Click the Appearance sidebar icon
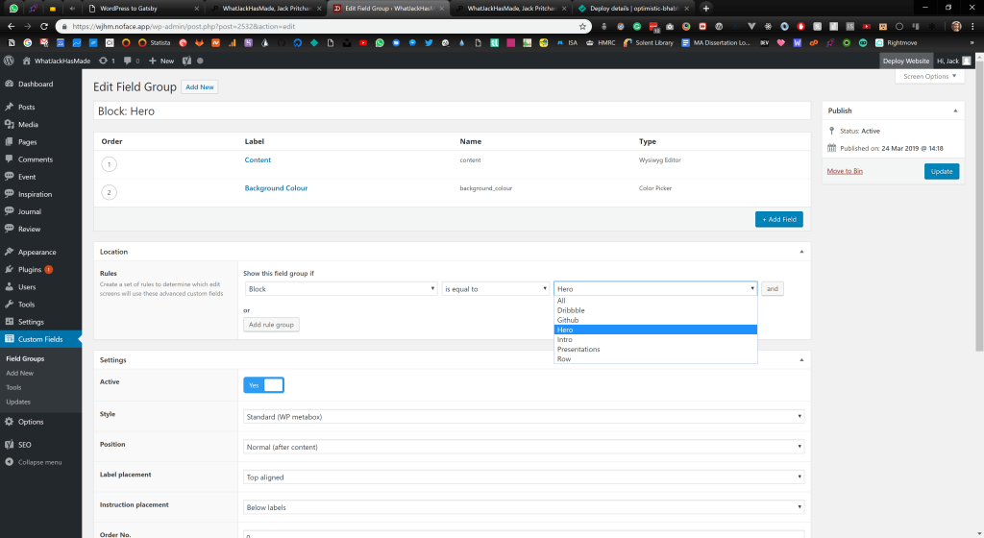Viewport: 984px width, 538px height. tap(9, 252)
